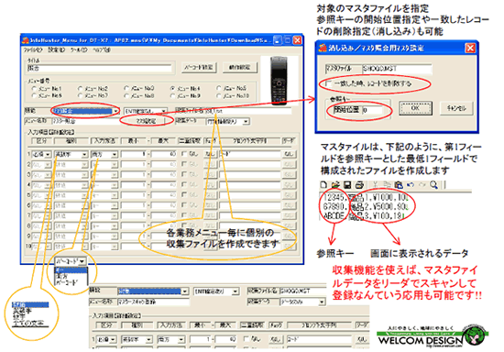Click the collection file name field in main window
Image resolution: width=504 pixels, height=352 pixels.
click(x=247, y=111)
